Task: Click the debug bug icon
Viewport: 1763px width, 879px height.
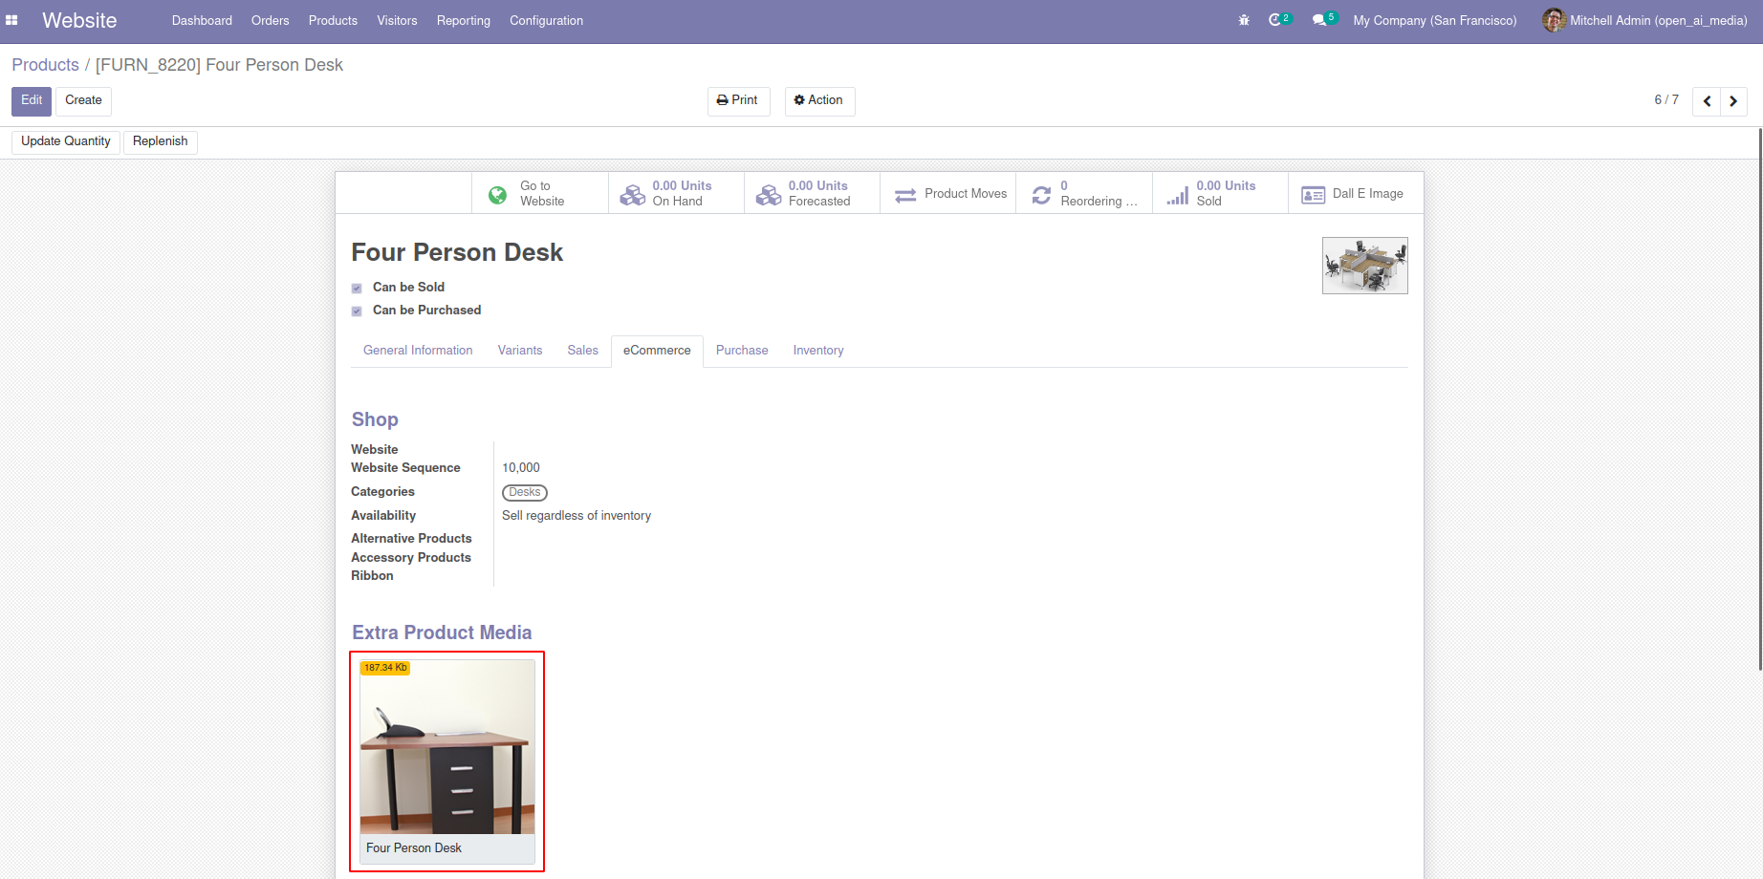Action: 1244,20
